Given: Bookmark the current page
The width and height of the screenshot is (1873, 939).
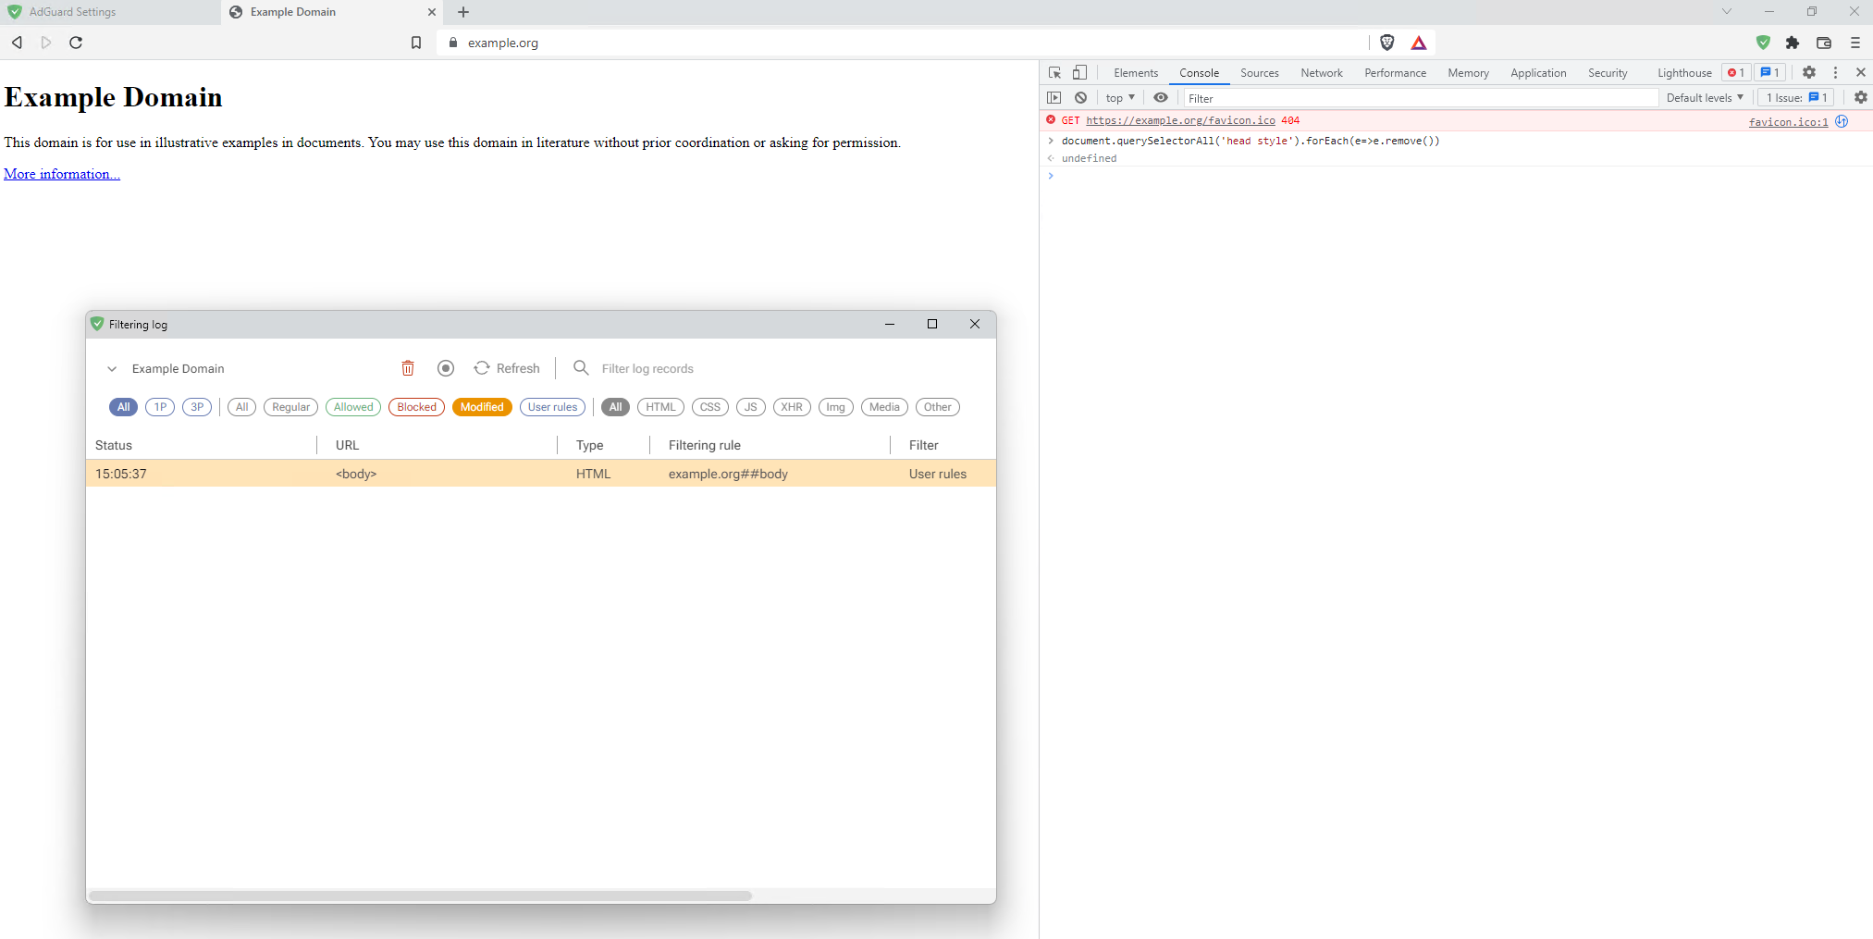Looking at the screenshot, I should [416, 43].
